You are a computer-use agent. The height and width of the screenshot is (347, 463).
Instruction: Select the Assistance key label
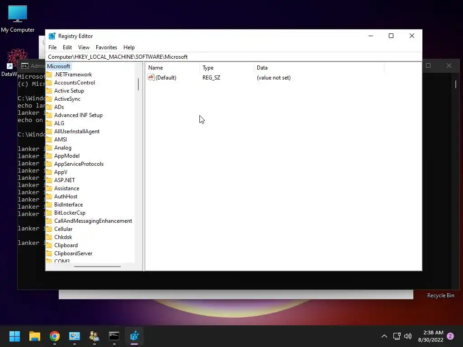click(x=66, y=188)
